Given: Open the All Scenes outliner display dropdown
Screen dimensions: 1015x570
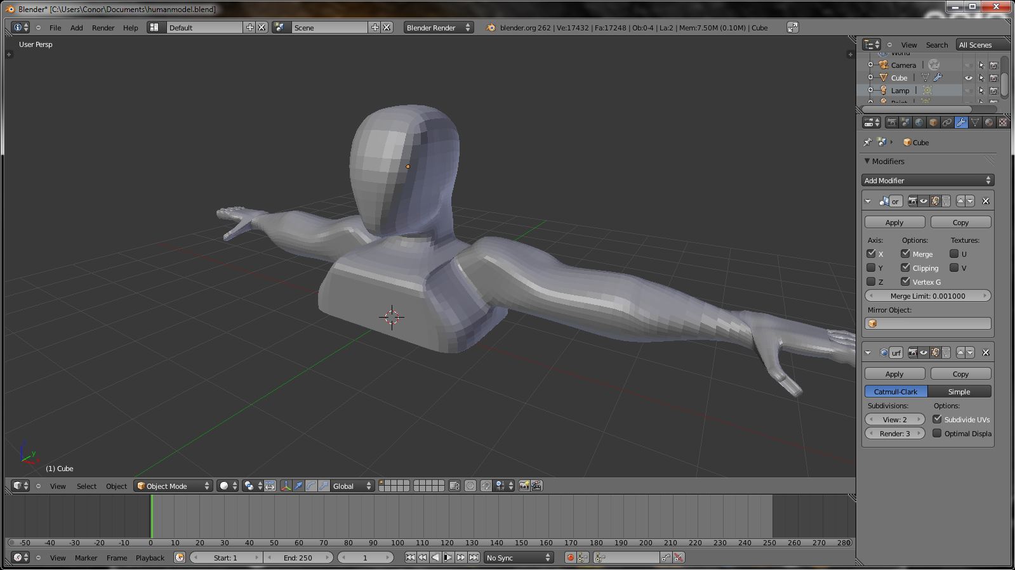Looking at the screenshot, I should pyautogui.click(x=983, y=44).
